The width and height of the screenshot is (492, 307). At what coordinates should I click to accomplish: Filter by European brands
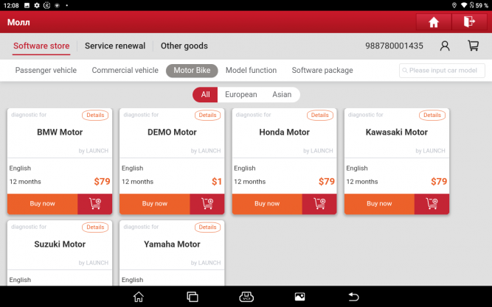point(241,95)
